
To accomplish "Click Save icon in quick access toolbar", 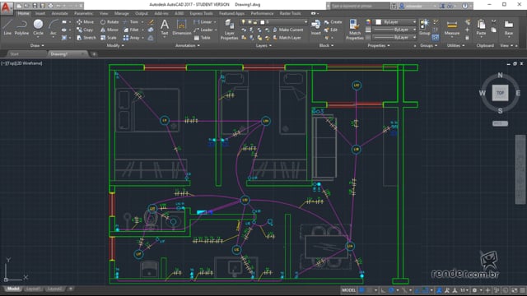I will (x=35, y=6).
